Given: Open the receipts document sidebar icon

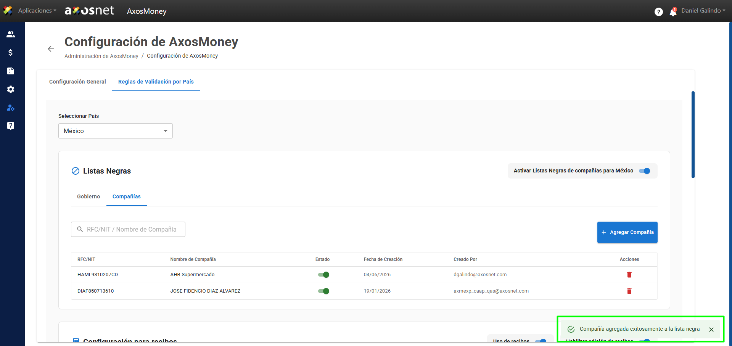Looking at the screenshot, I should [11, 71].
